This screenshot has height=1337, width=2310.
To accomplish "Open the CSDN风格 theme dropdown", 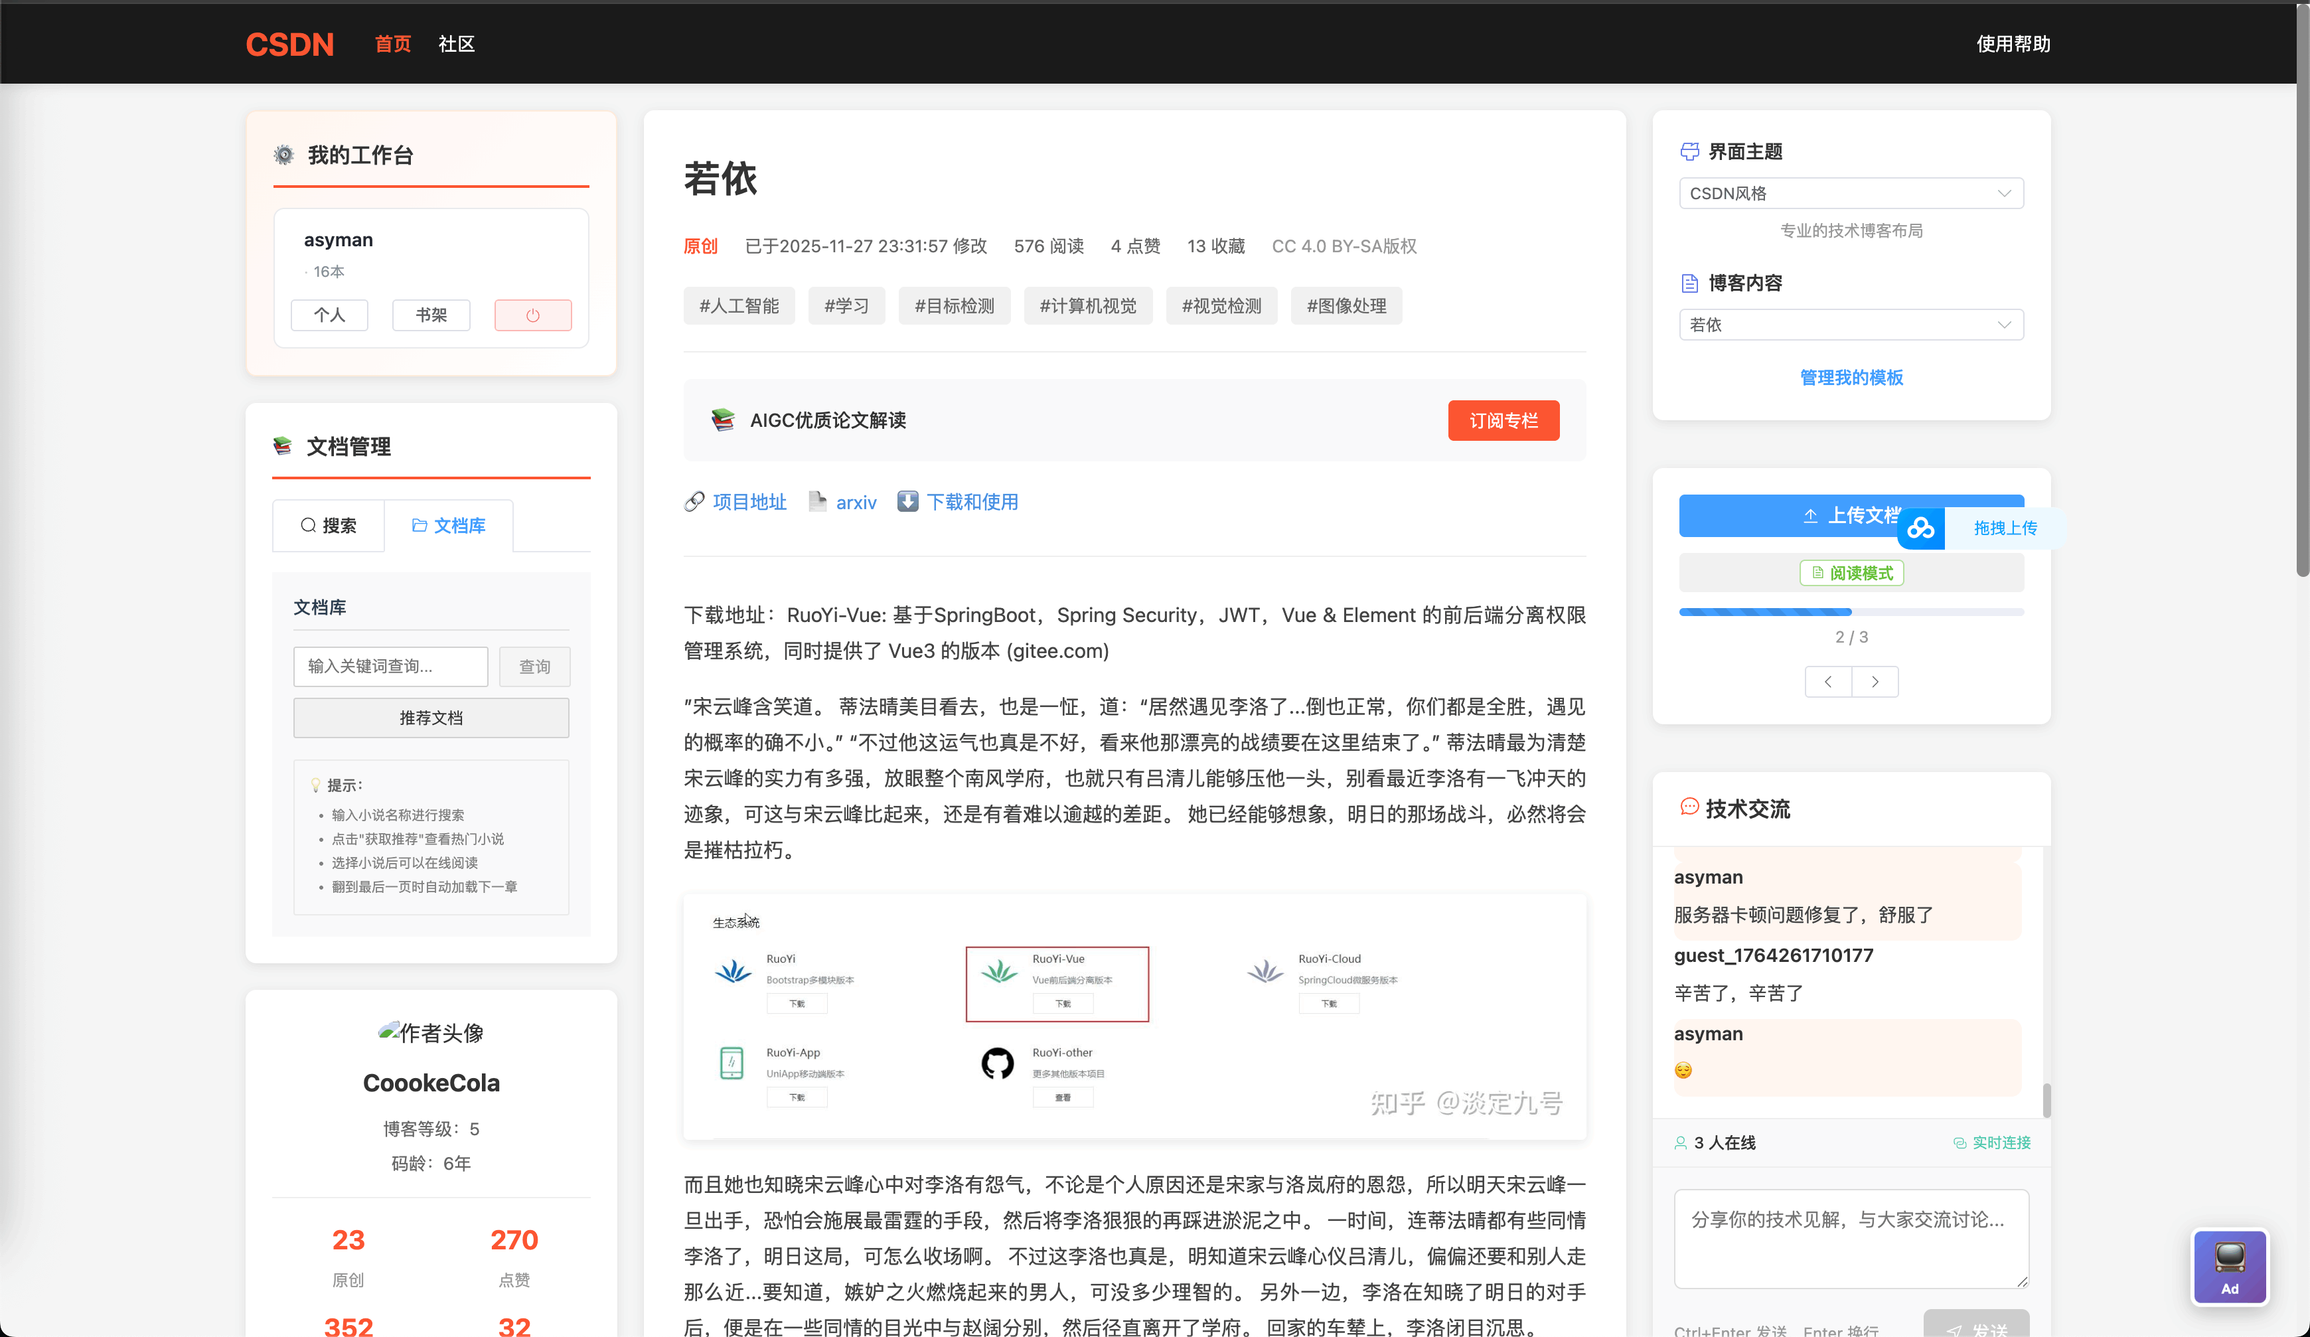I will (1851, 193).
